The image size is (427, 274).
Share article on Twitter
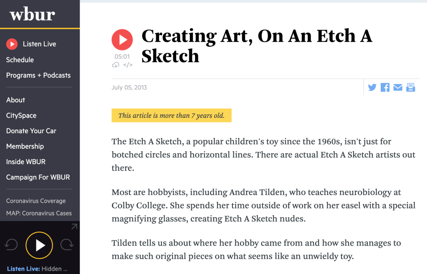[372, 87]
